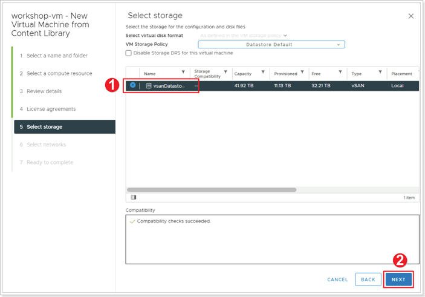Viewport: 425px width, 297px height.
Task: Open the VM Storage Policy dropdown
Action: [x=271, y=45]
